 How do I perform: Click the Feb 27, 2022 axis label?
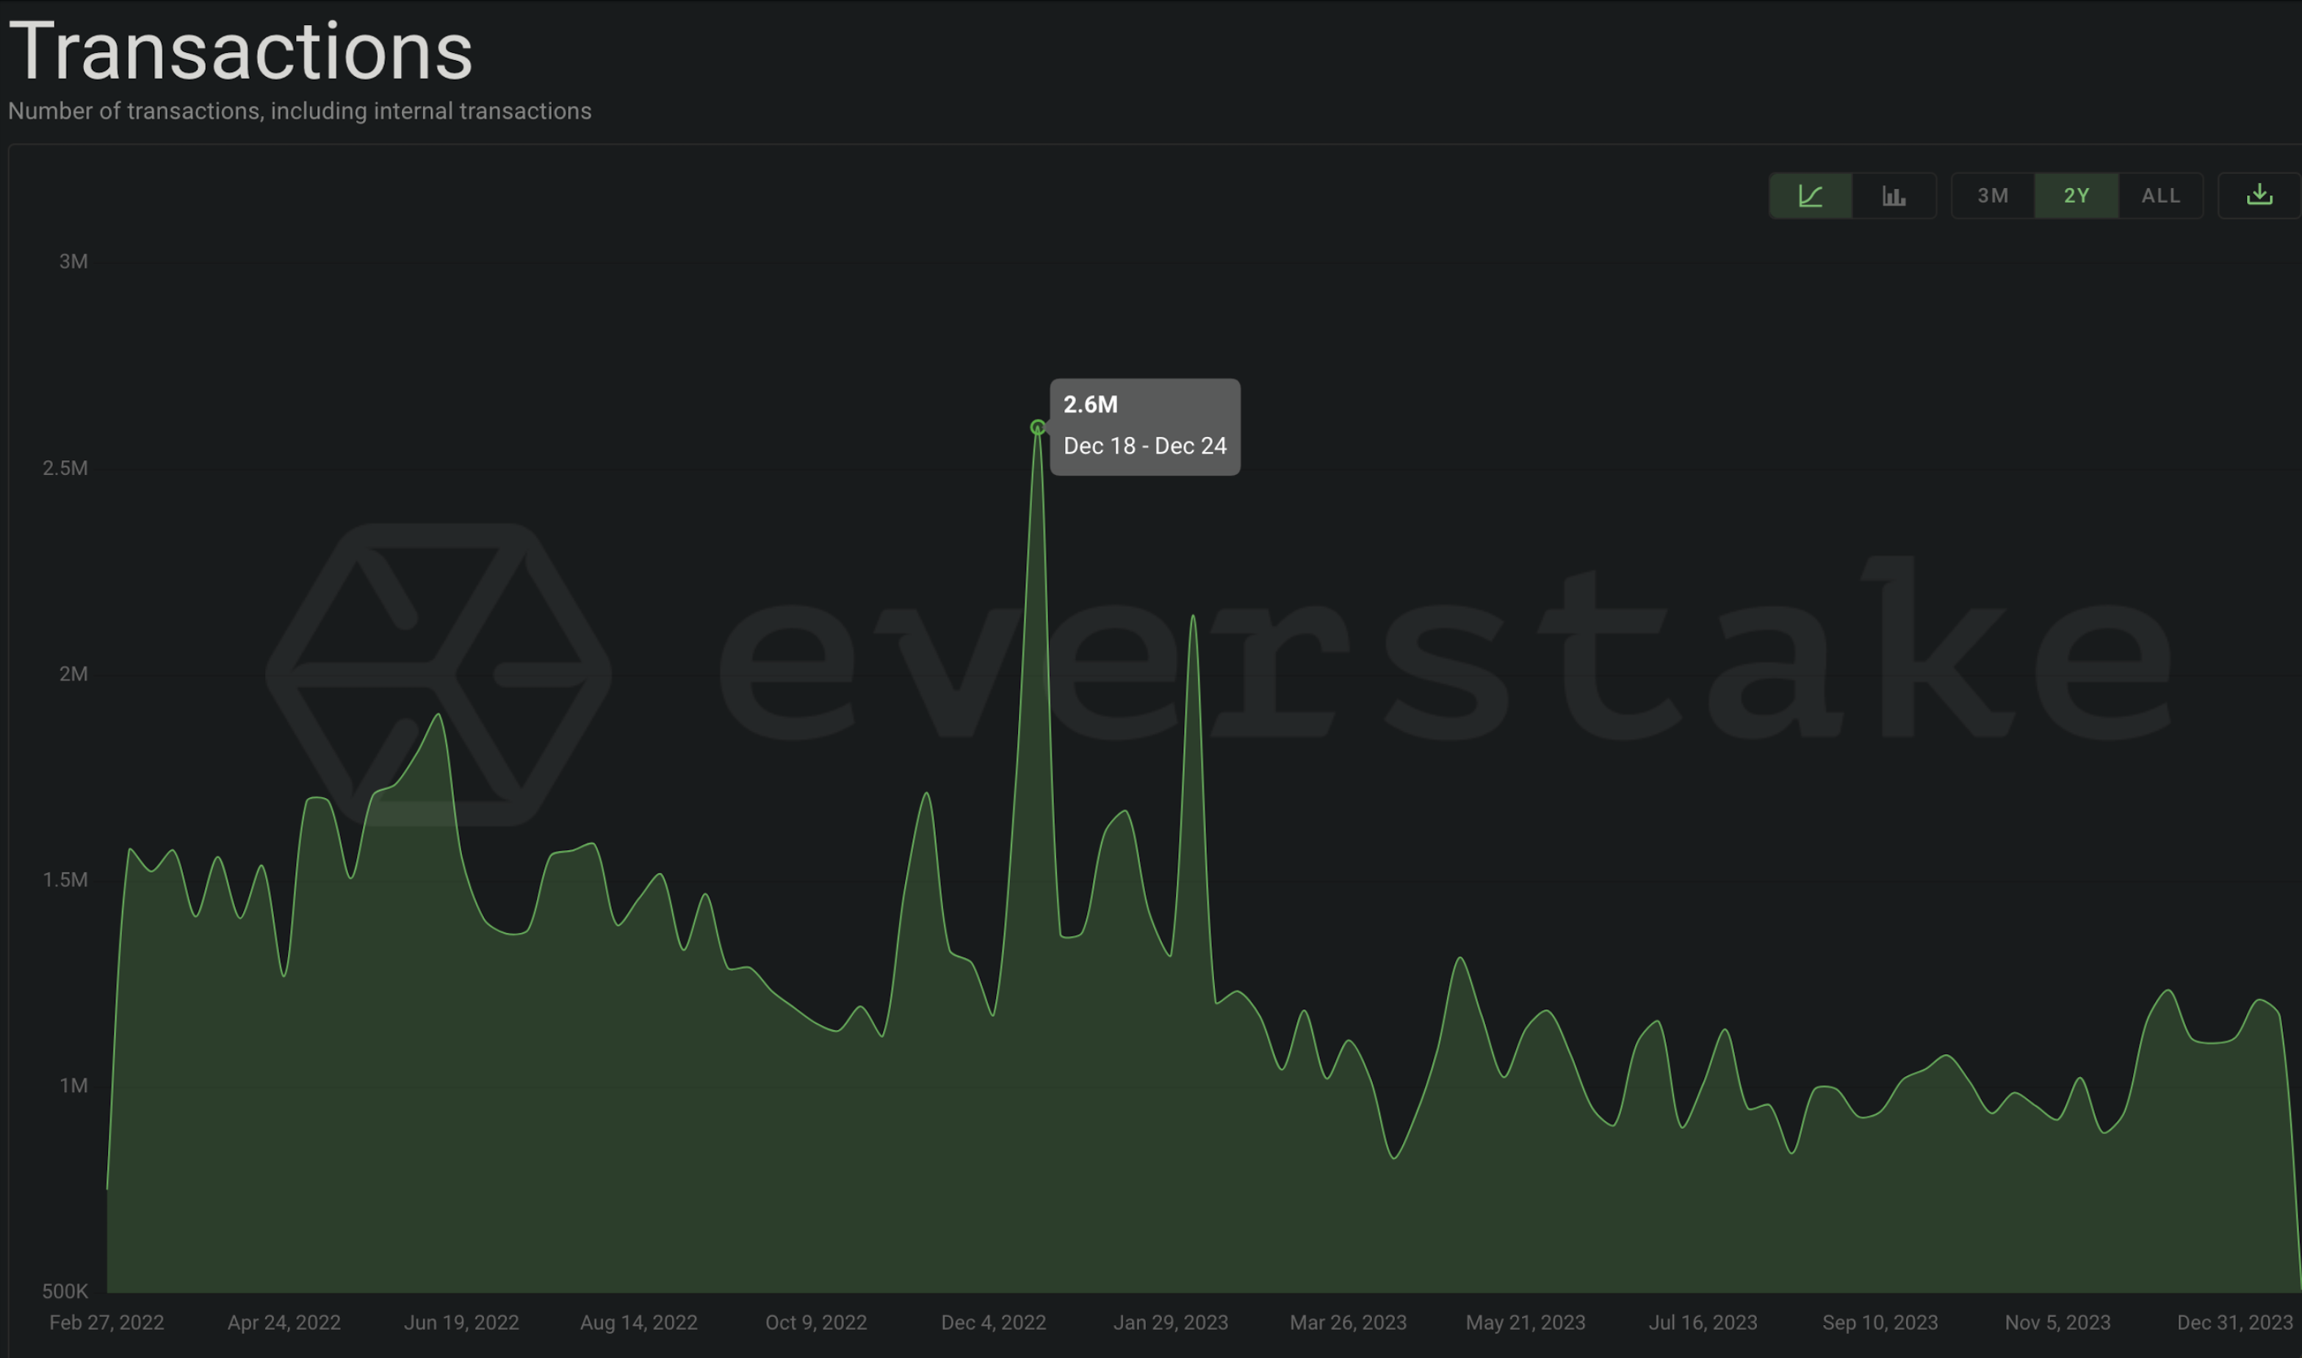click(x=109, y=1321)
